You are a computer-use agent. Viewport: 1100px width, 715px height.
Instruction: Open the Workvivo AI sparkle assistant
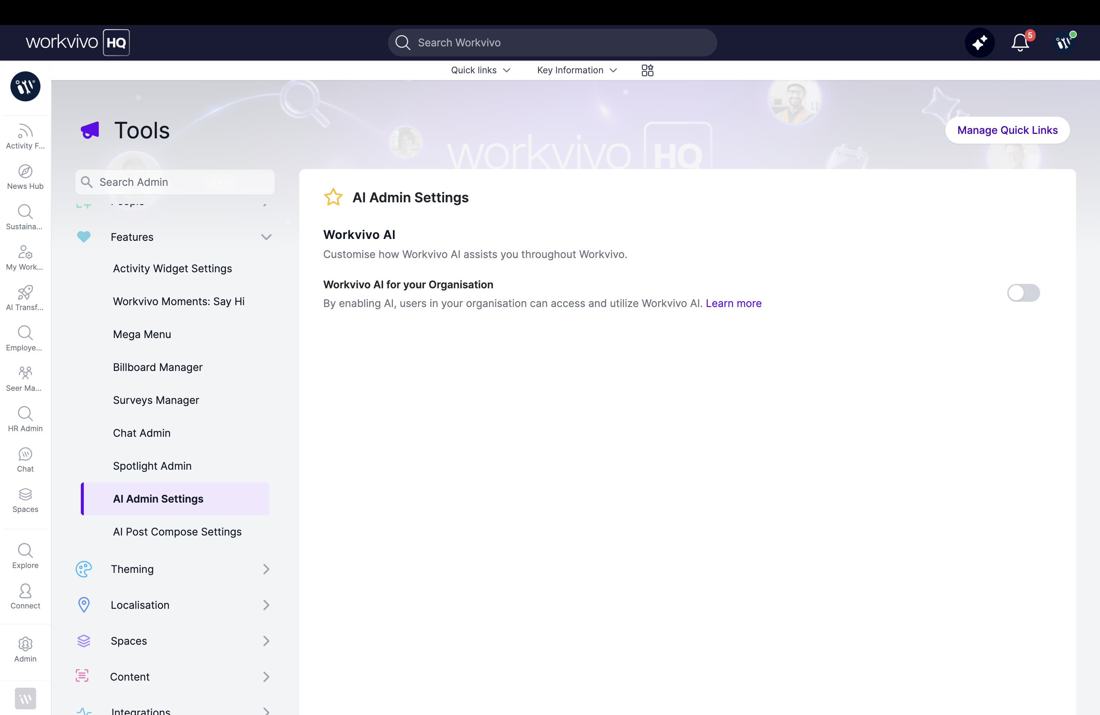point(980,43)
